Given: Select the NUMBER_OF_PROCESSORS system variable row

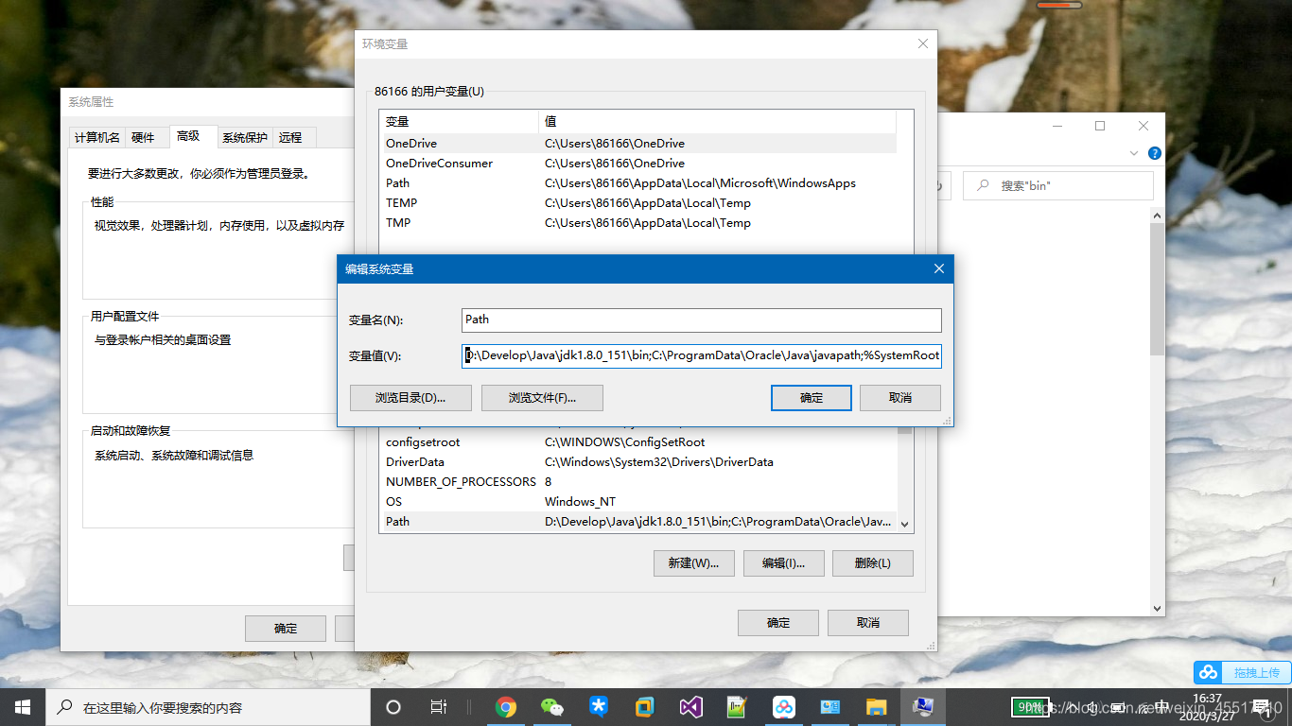Looking at the screenshot, I should pyautogui.click(x=638, y=482).
